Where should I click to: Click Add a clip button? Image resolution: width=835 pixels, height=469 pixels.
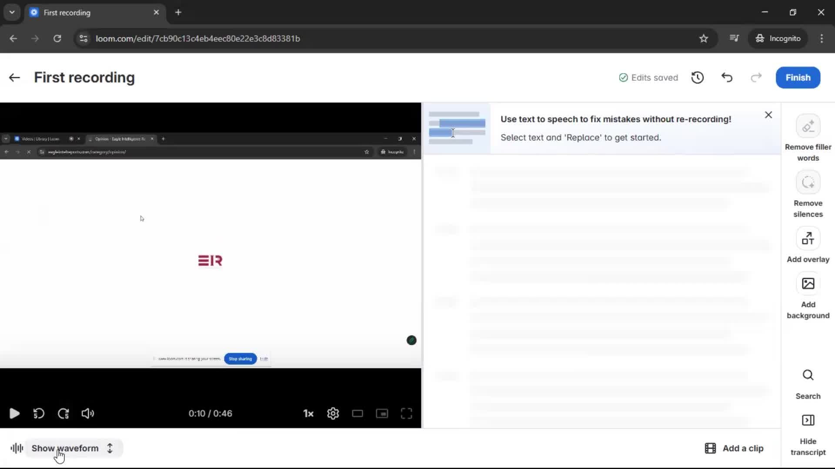pos(734,448)
